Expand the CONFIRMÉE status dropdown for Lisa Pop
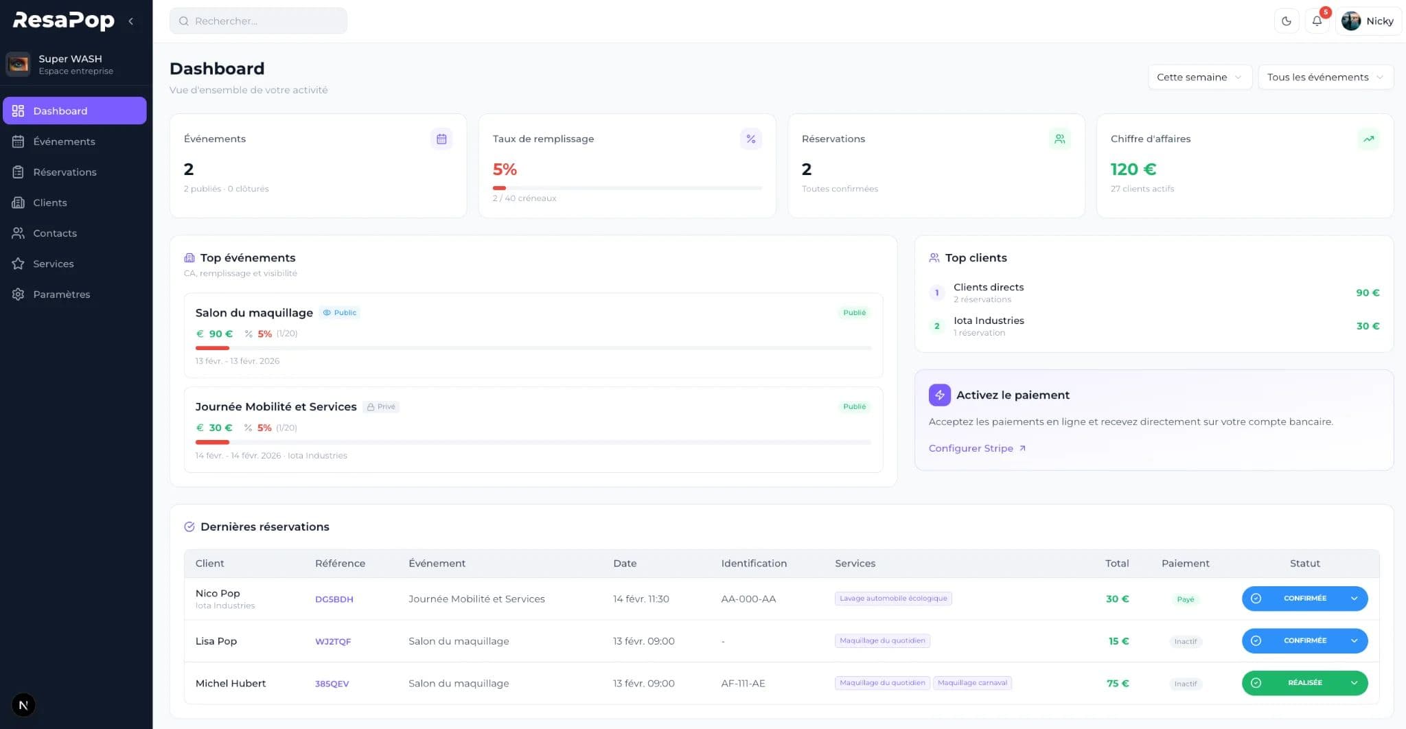Image resolution: width=1406 pixels, height=729 pixels. click(1355, 640)
